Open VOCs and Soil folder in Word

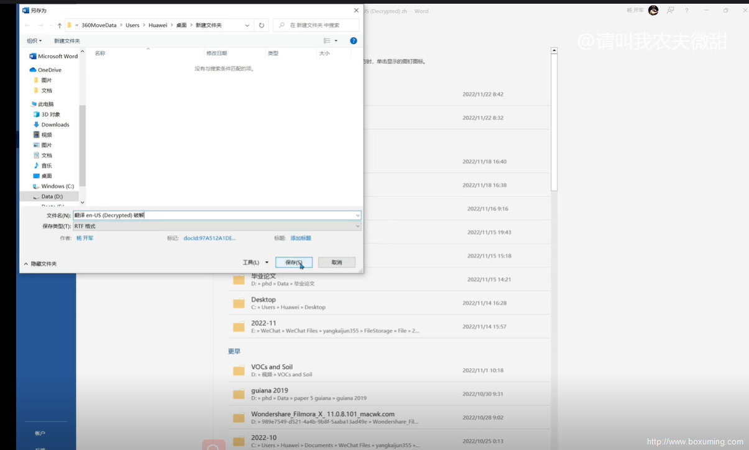389,371
